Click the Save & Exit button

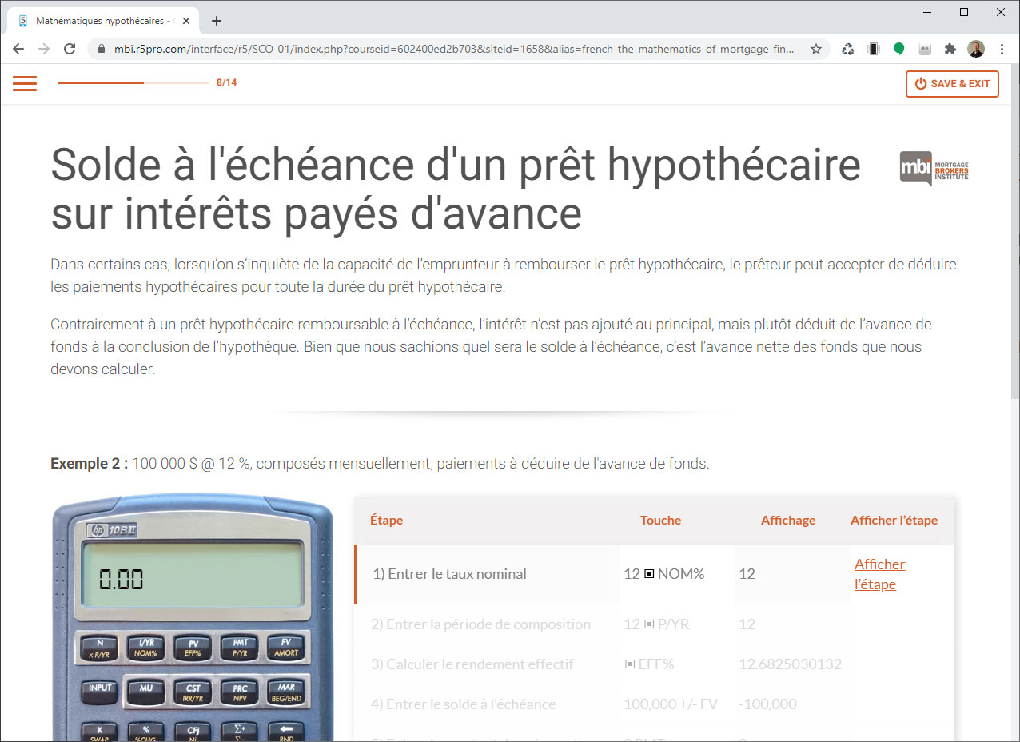click(952, 83)
